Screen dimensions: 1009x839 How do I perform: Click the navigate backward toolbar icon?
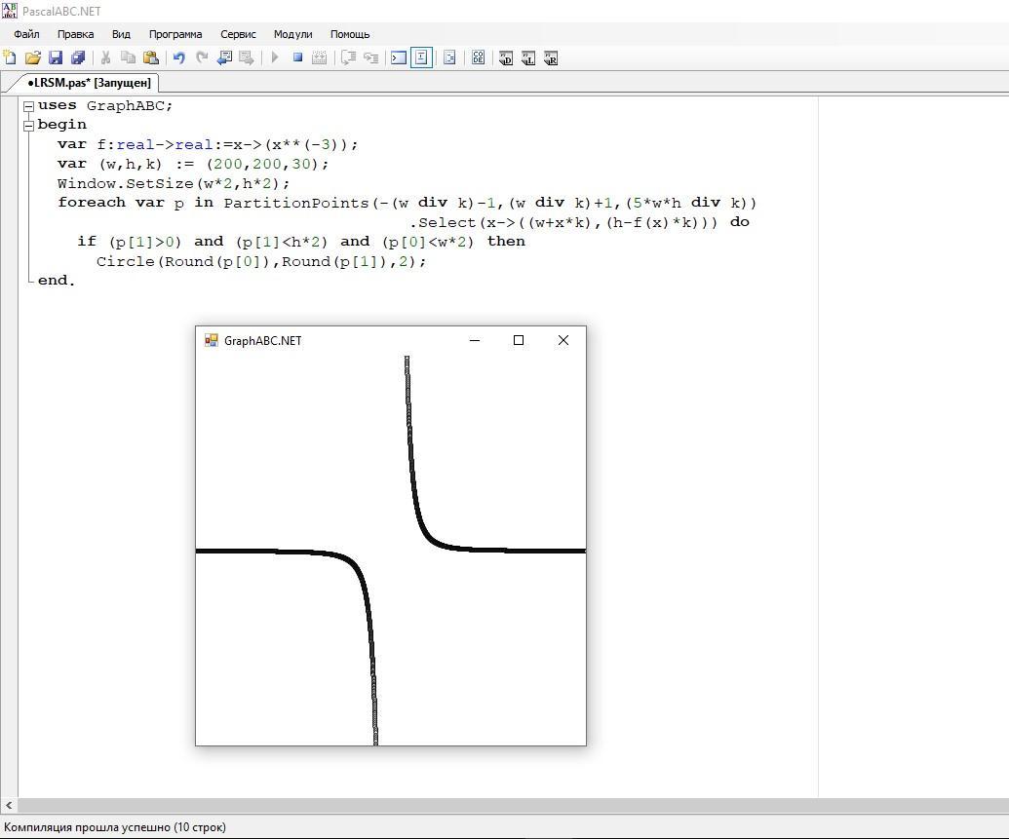[x=224, y=58]
